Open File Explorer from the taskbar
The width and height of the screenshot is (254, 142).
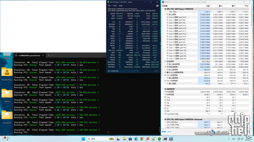pos(124,139)
